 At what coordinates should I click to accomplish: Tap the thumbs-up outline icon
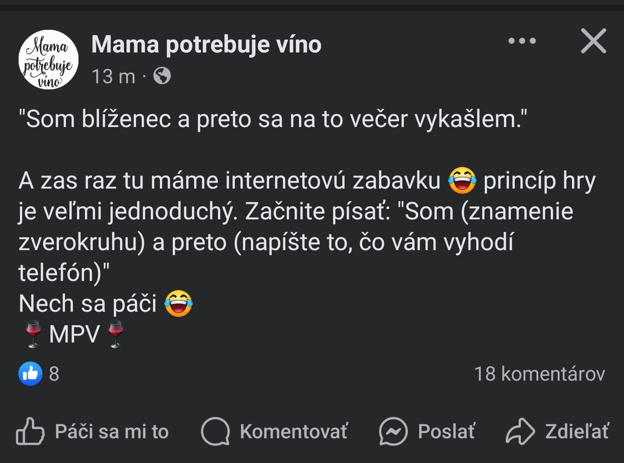click(30, 431)
